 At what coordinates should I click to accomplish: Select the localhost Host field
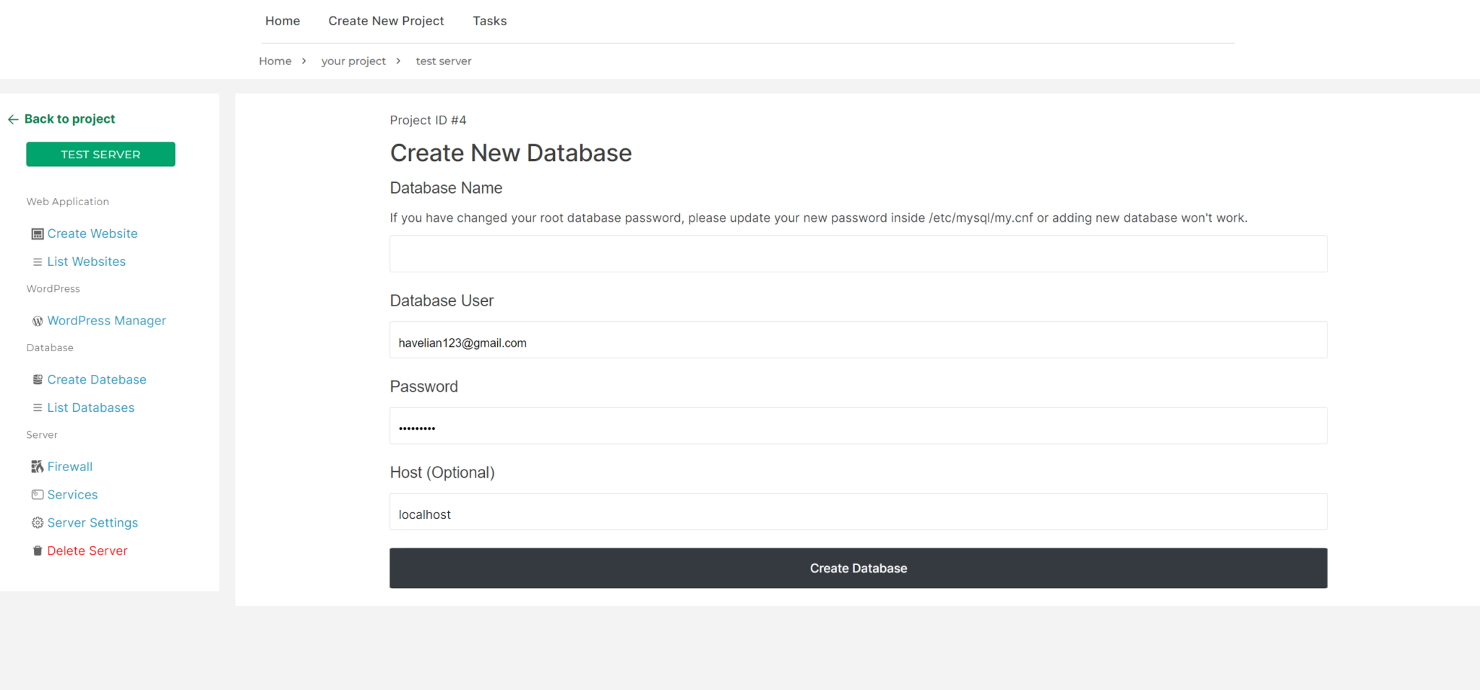[857, 512]
